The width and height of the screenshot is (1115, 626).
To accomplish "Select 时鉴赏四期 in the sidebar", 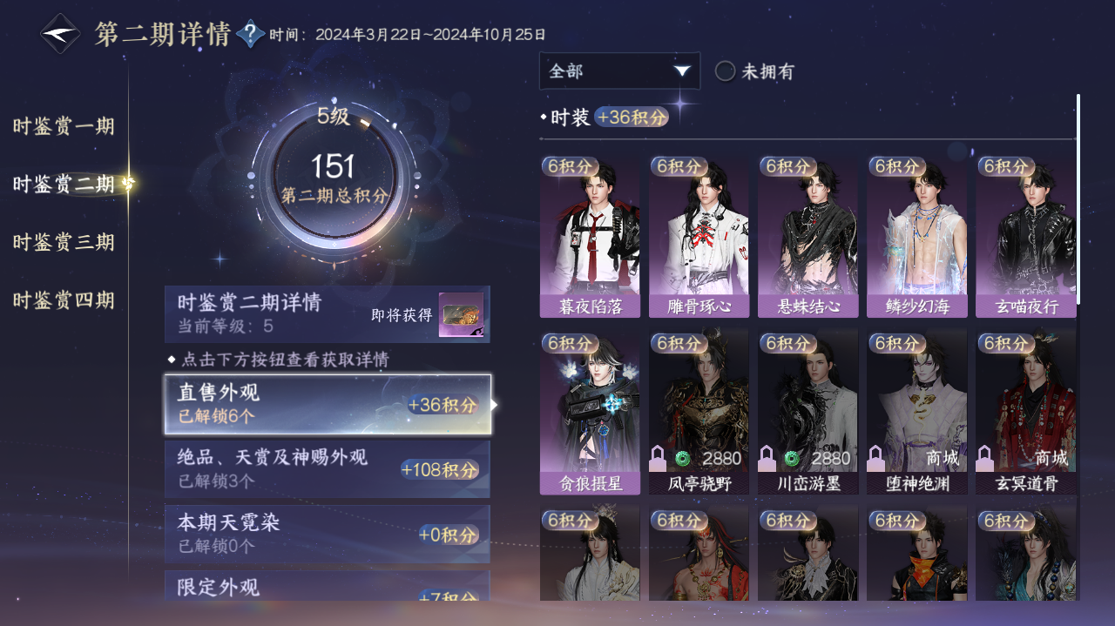I will click(64, 300).
